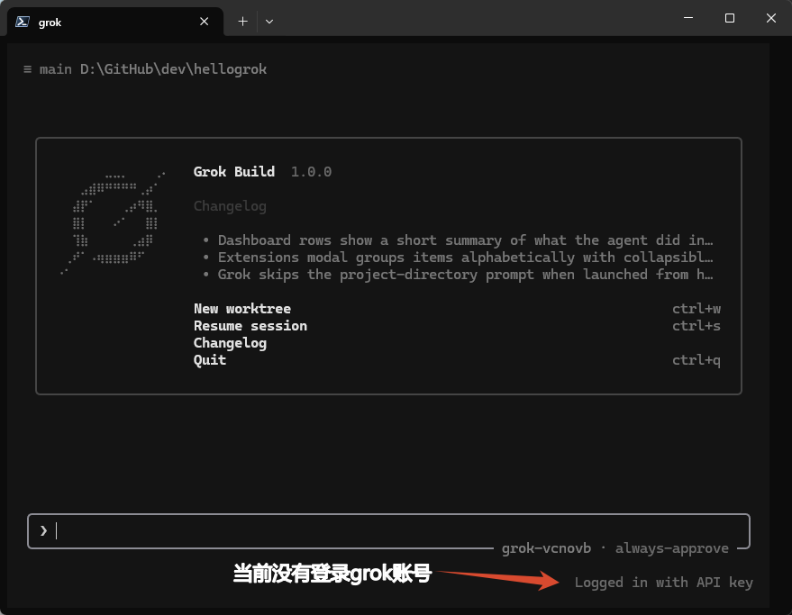The image size is (792, 615).
Task: Click version number 1.0.0
Action: (x=311, y=172)
